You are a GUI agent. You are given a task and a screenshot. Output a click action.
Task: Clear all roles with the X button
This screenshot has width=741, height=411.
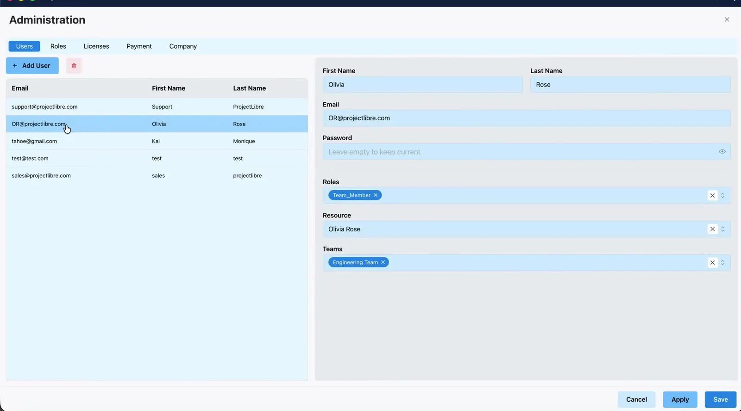[712, 195]
